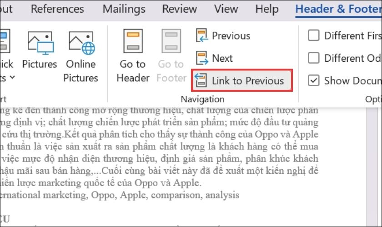The image size is (382, 227).
Task: Jump to Previous header section icon
Action: (x=202, y=35)
